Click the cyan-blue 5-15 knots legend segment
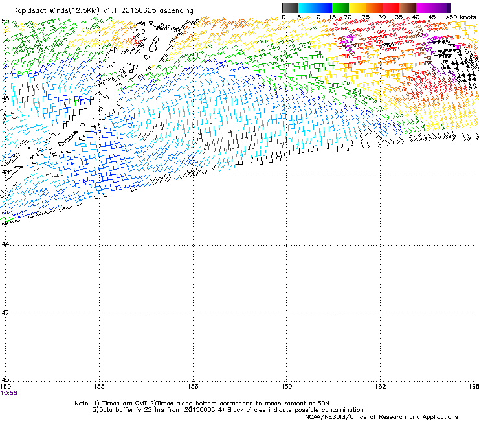 tap(315, 8)
